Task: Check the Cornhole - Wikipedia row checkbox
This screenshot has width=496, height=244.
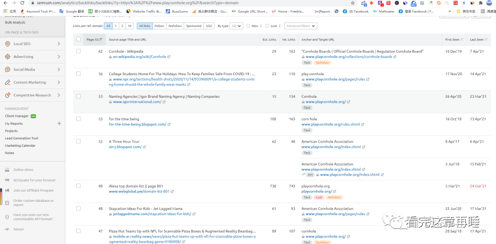Action: click(79, 51)
